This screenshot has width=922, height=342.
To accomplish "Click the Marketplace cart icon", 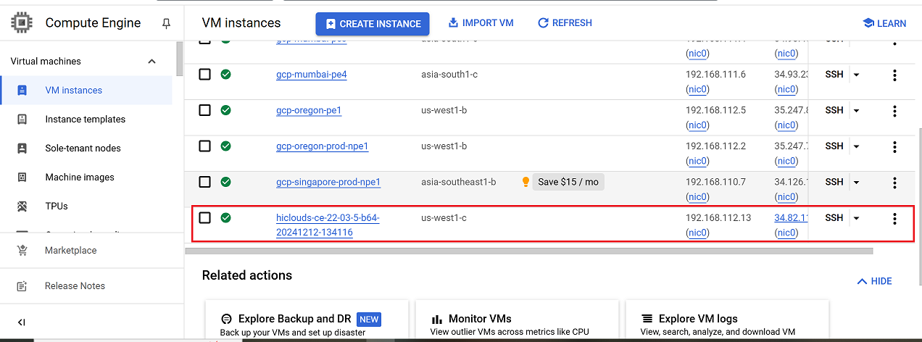I will (22, 251).
